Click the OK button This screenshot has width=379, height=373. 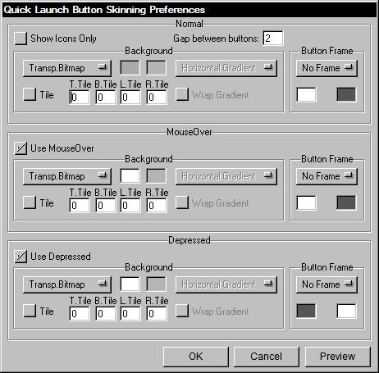click(196, 357)
